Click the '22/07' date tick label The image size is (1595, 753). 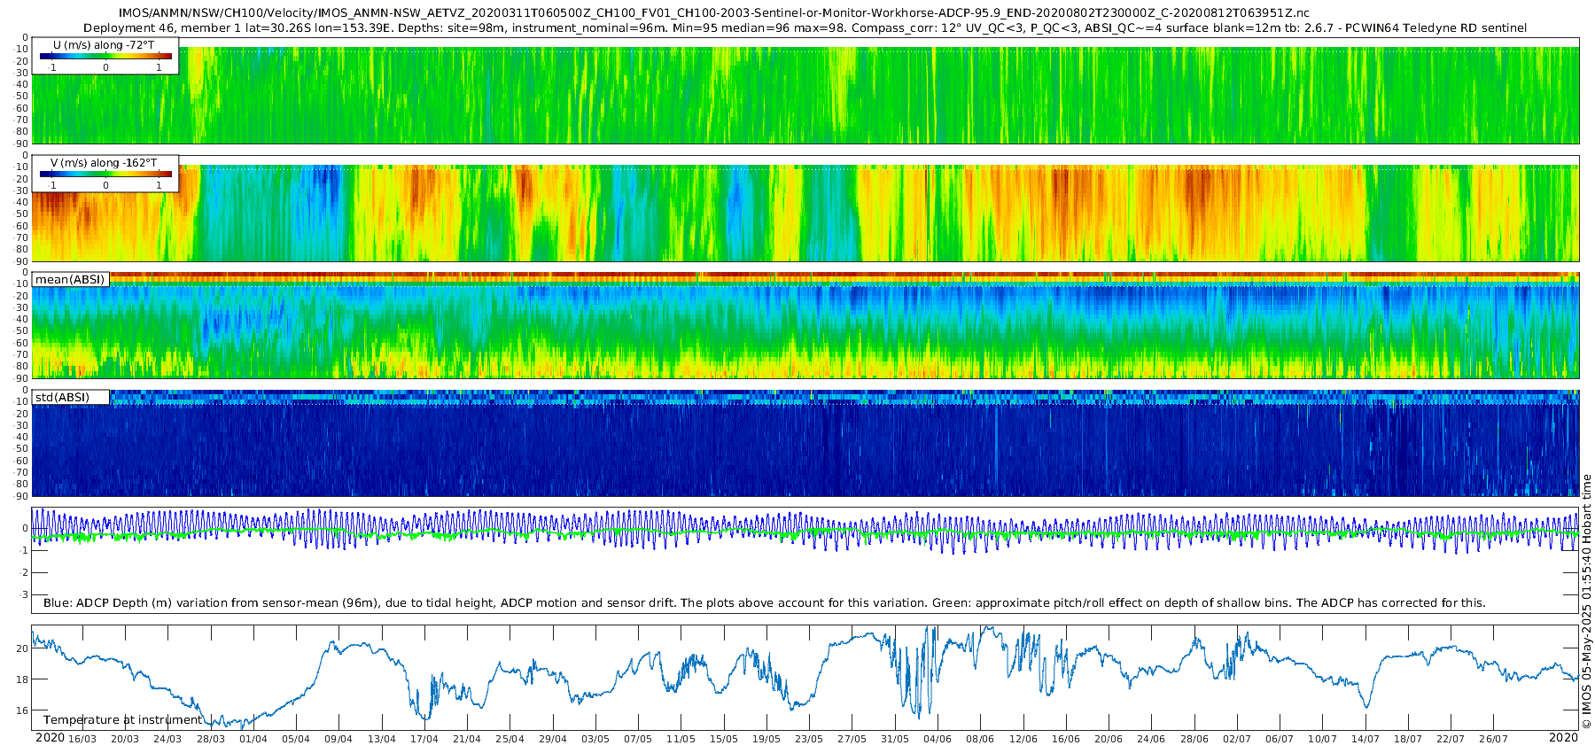1451,739
